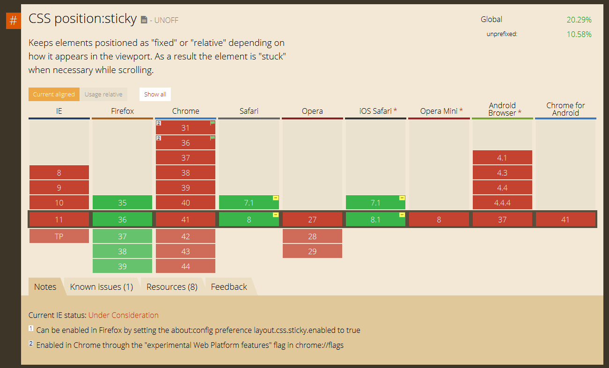Click the Android Browser column header
This screenshot has height=368, width=609.
pos(502,109)
